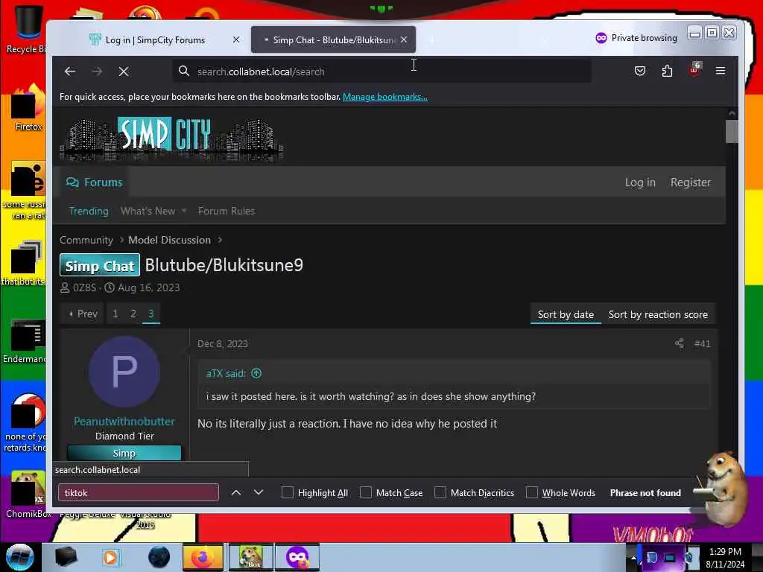Screen dimensions: 763x572
Task: Go to Model Discussion breadcrumb
Action: pos(169,241)
